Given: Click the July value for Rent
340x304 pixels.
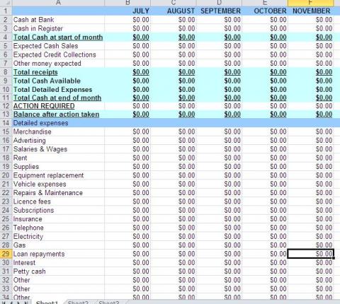Looking at the screenshot, I should pyautogui.click(x=127, y=158).
